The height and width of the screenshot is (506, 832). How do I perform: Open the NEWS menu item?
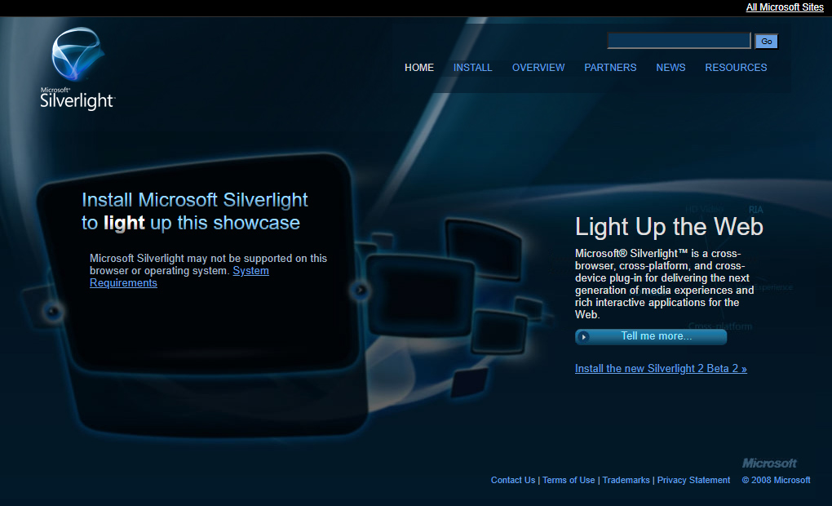pyautogui.click(x=670, y=68)
